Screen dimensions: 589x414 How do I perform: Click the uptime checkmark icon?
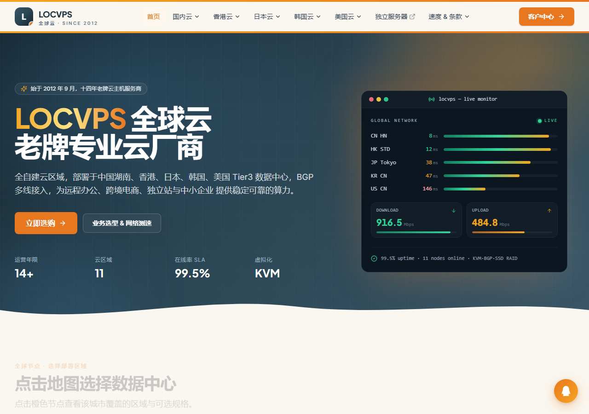[374, 259]
